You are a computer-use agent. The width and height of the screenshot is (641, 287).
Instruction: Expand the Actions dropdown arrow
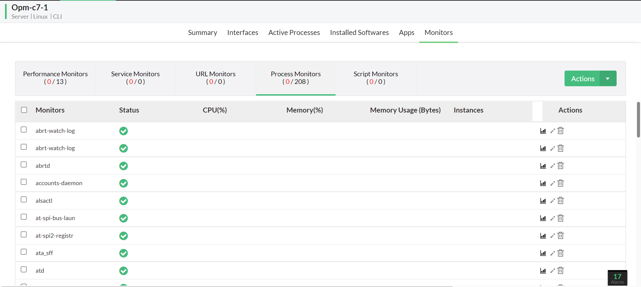click(x=608, y=79)
